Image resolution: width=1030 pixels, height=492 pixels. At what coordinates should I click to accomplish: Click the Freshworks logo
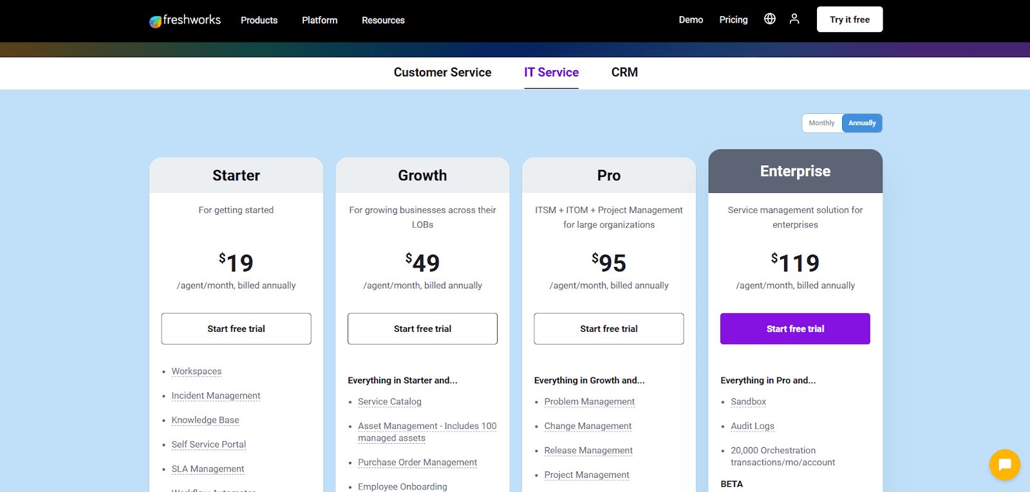185,20
